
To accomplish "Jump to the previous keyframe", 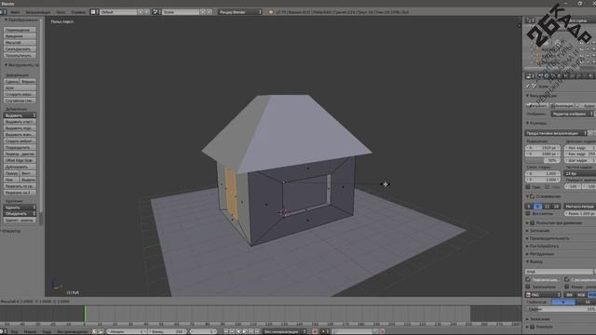I will pos(232,331).
